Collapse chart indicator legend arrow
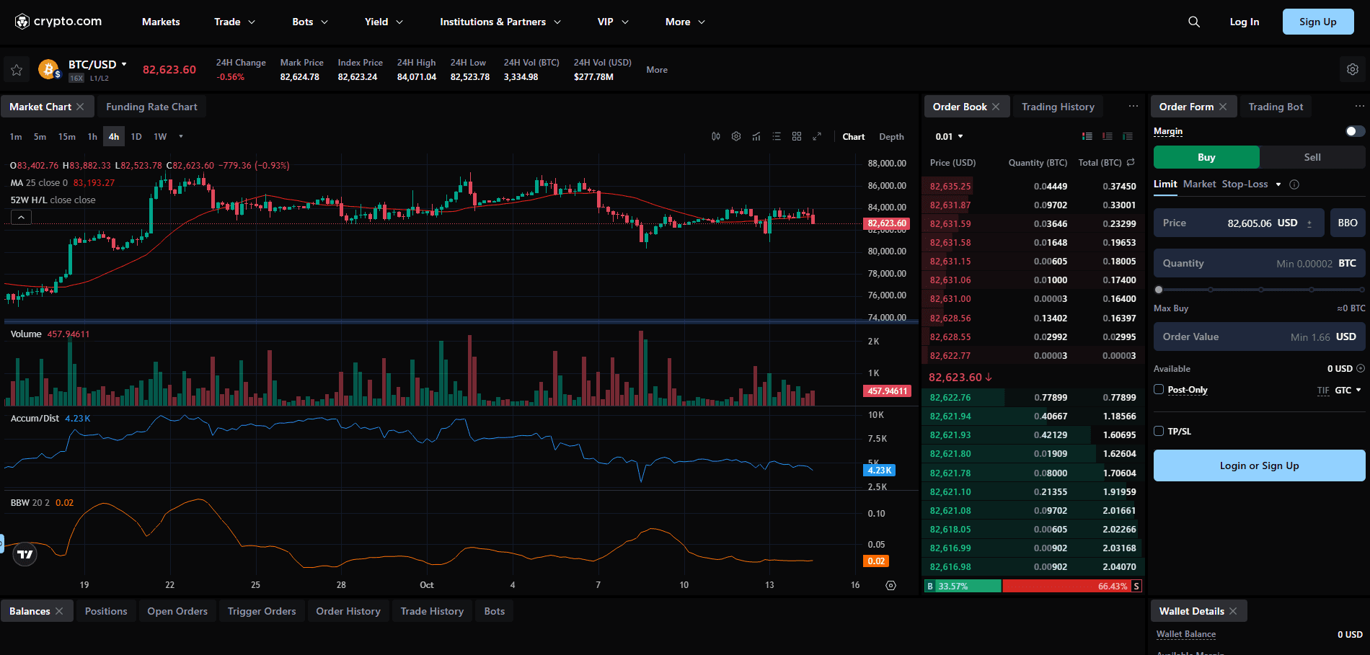The height and width of the screenshot is (655, 1370). pos(21,217)
